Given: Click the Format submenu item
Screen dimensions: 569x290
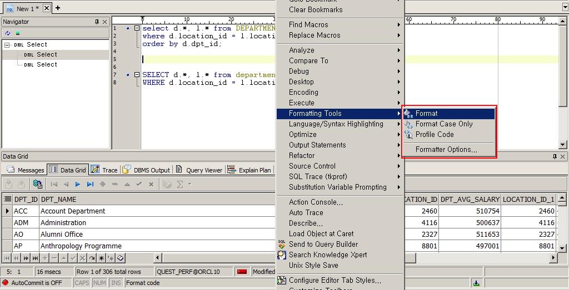Looking at the screenshot, I should pos(426,114).
